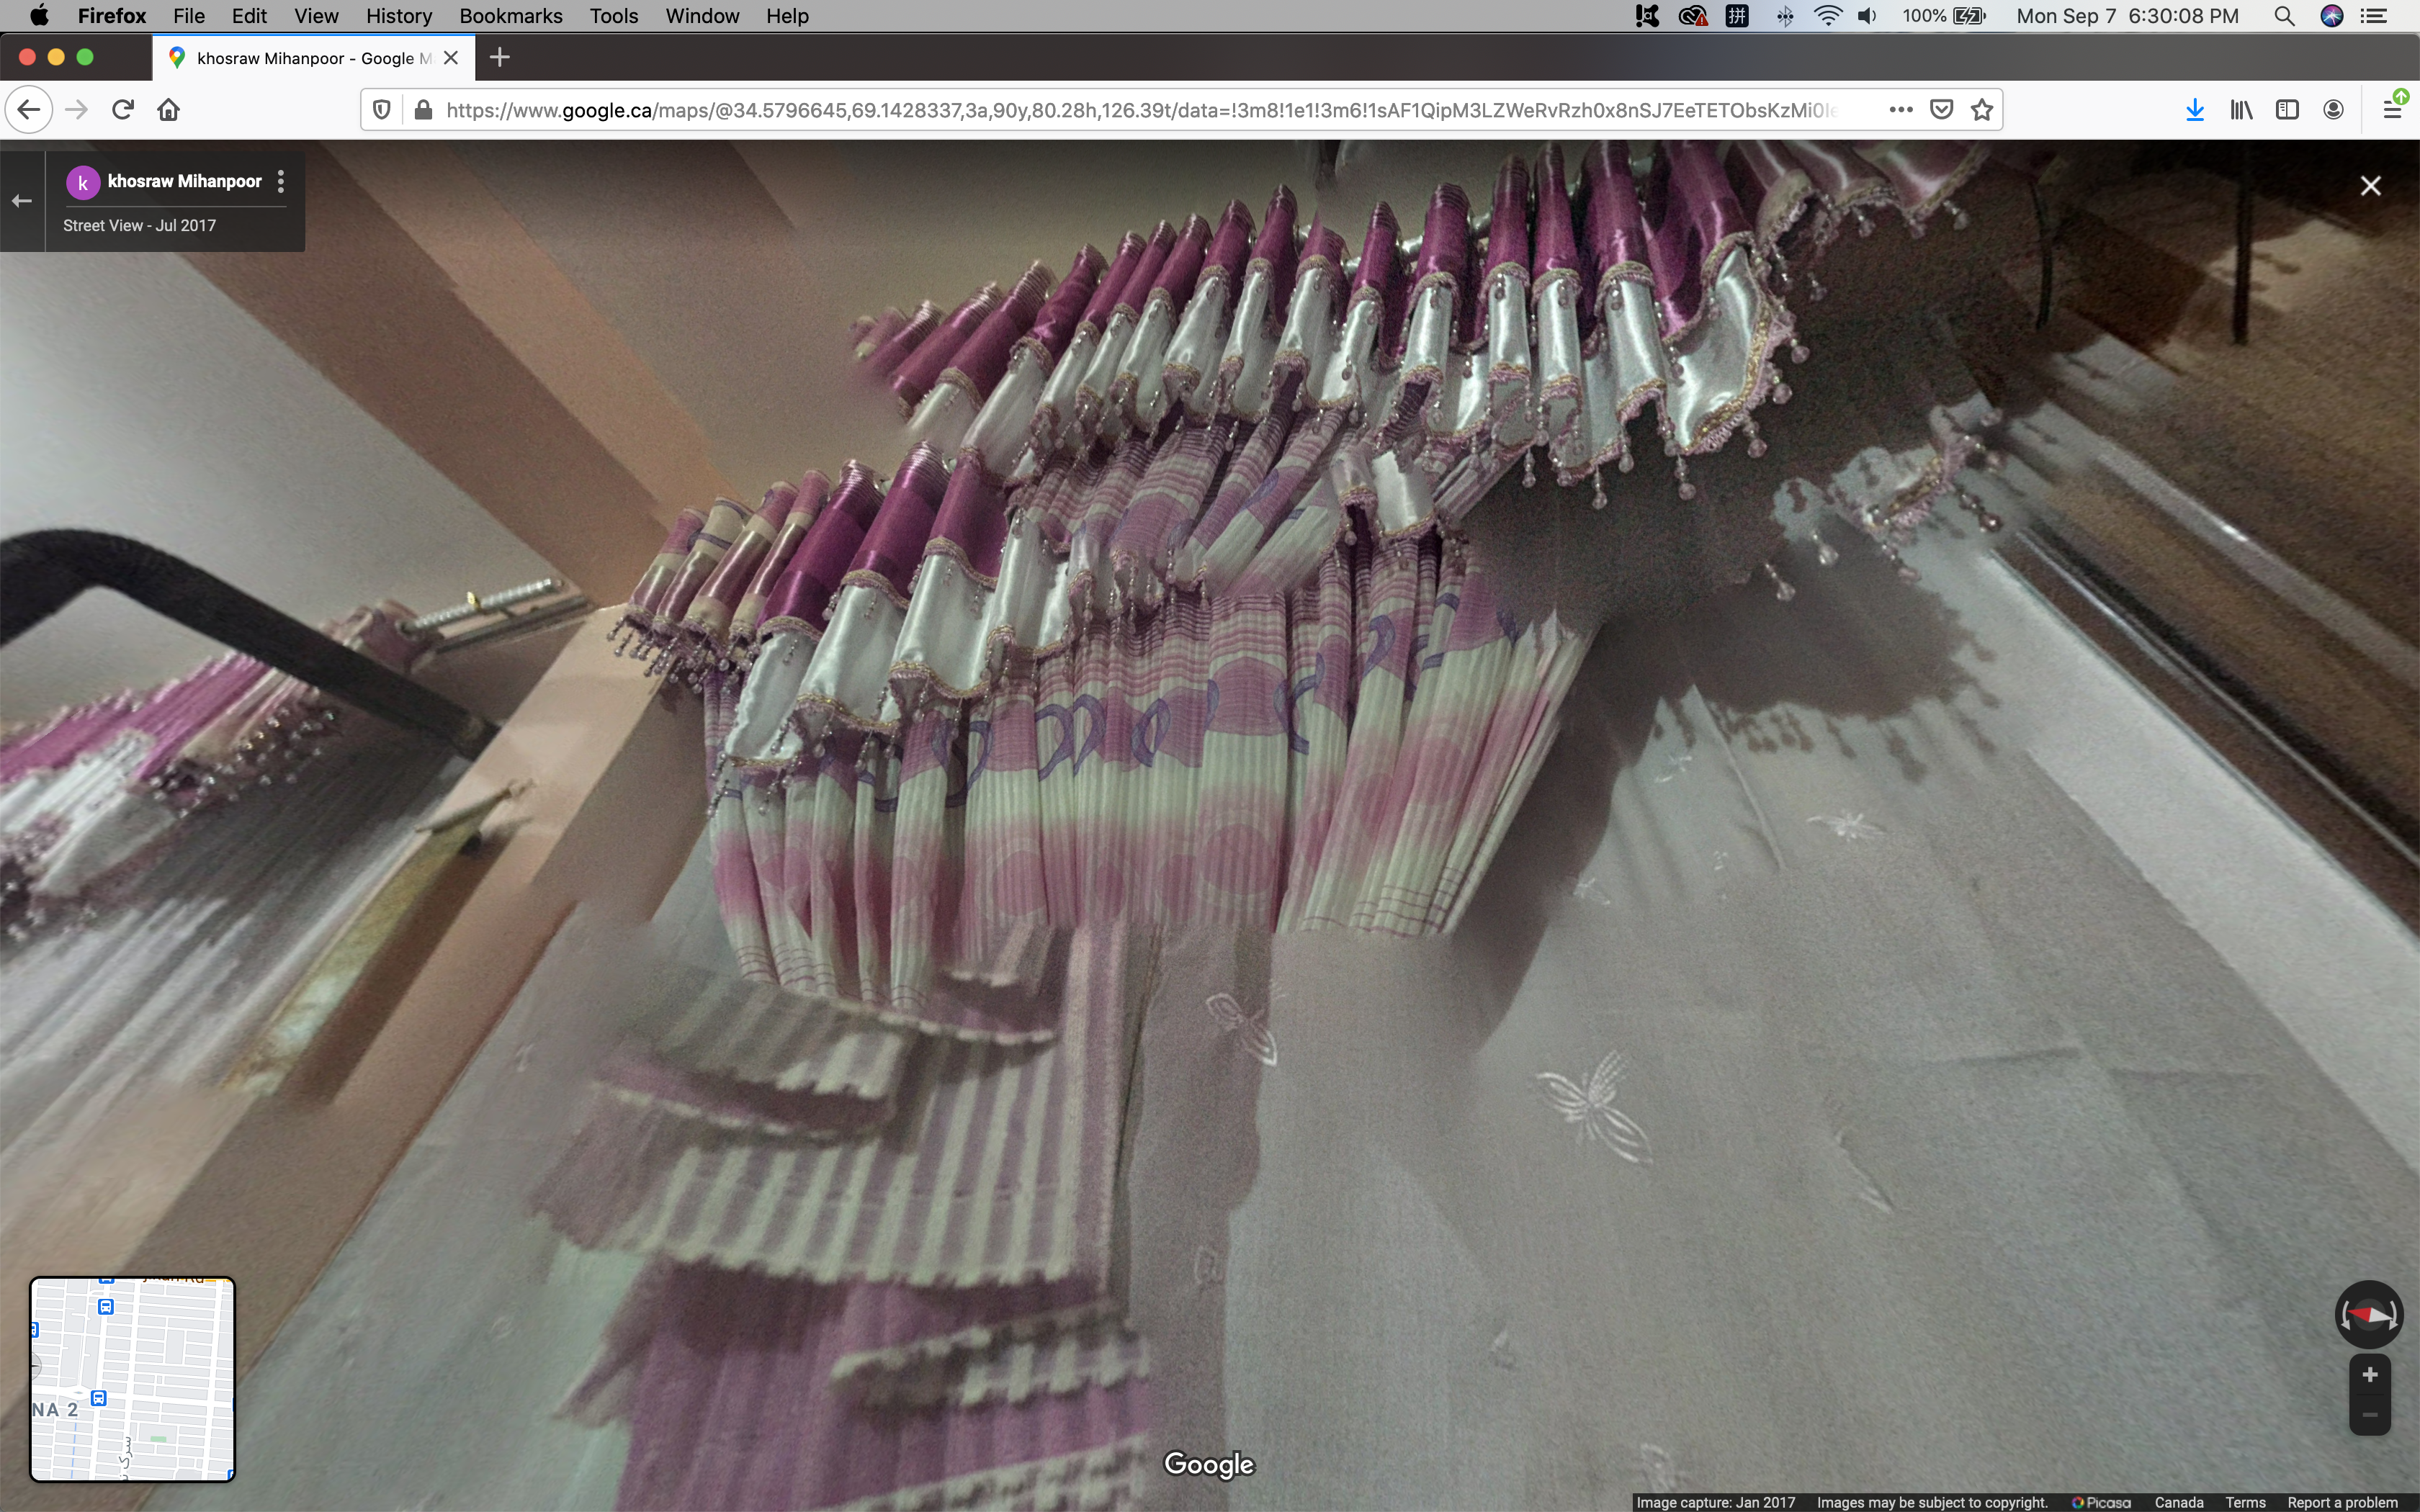The image size is (2420, 1512).
Task: Zoom out with the minus button
Action: point(2369,1415)
